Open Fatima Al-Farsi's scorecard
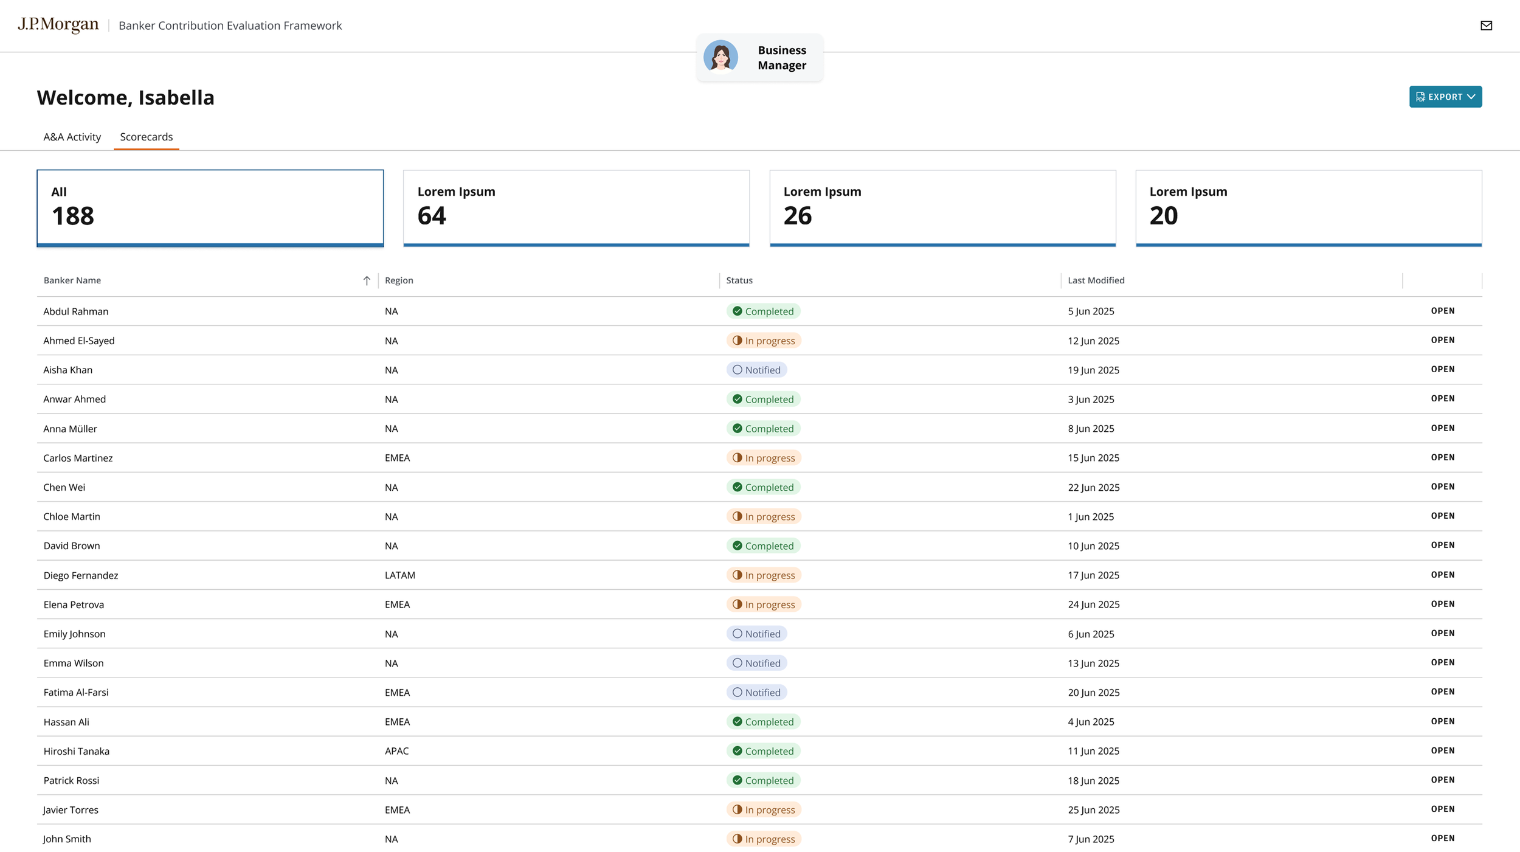The image size is (1520, 852). coord(1442,691)
